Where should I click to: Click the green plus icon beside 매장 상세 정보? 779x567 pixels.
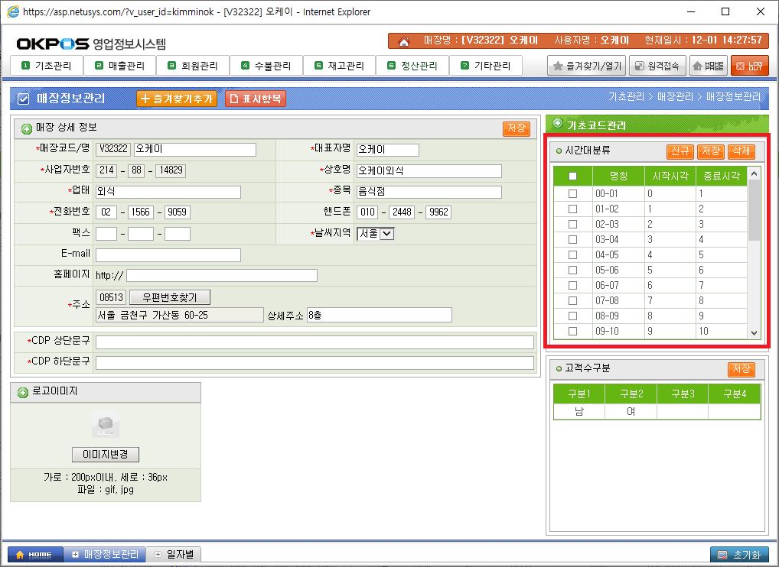pyautogui.click(x=27, y=128)
